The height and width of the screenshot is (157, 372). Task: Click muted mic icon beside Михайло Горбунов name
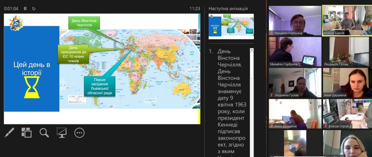(272, 33)
